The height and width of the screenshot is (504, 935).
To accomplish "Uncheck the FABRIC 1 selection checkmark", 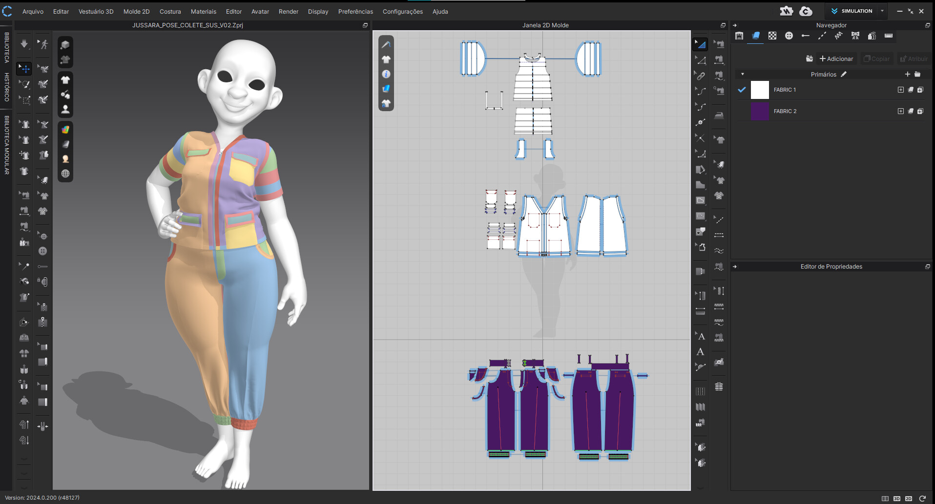I will tap(742, 90).
